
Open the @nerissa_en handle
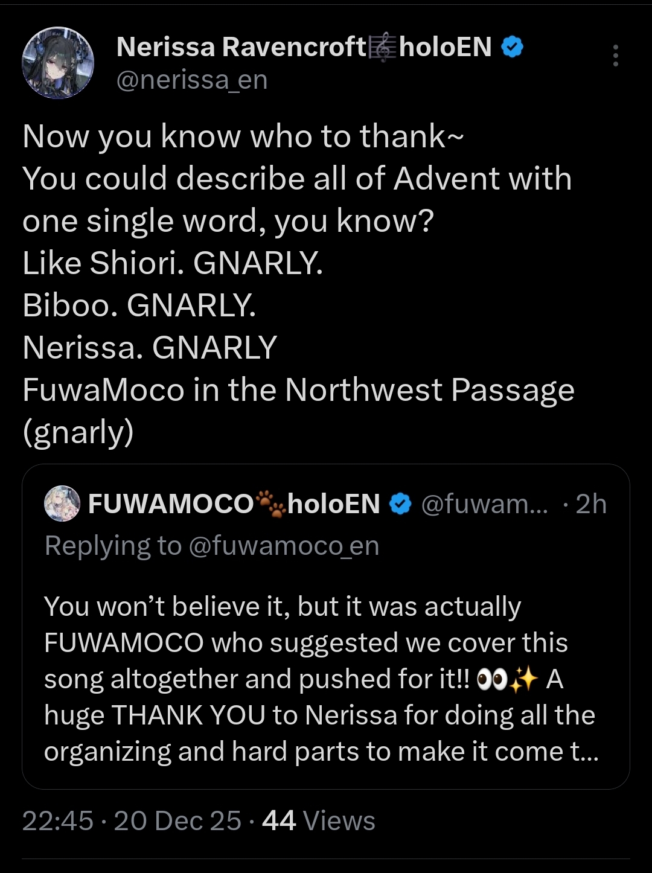(x=191, y=80)
